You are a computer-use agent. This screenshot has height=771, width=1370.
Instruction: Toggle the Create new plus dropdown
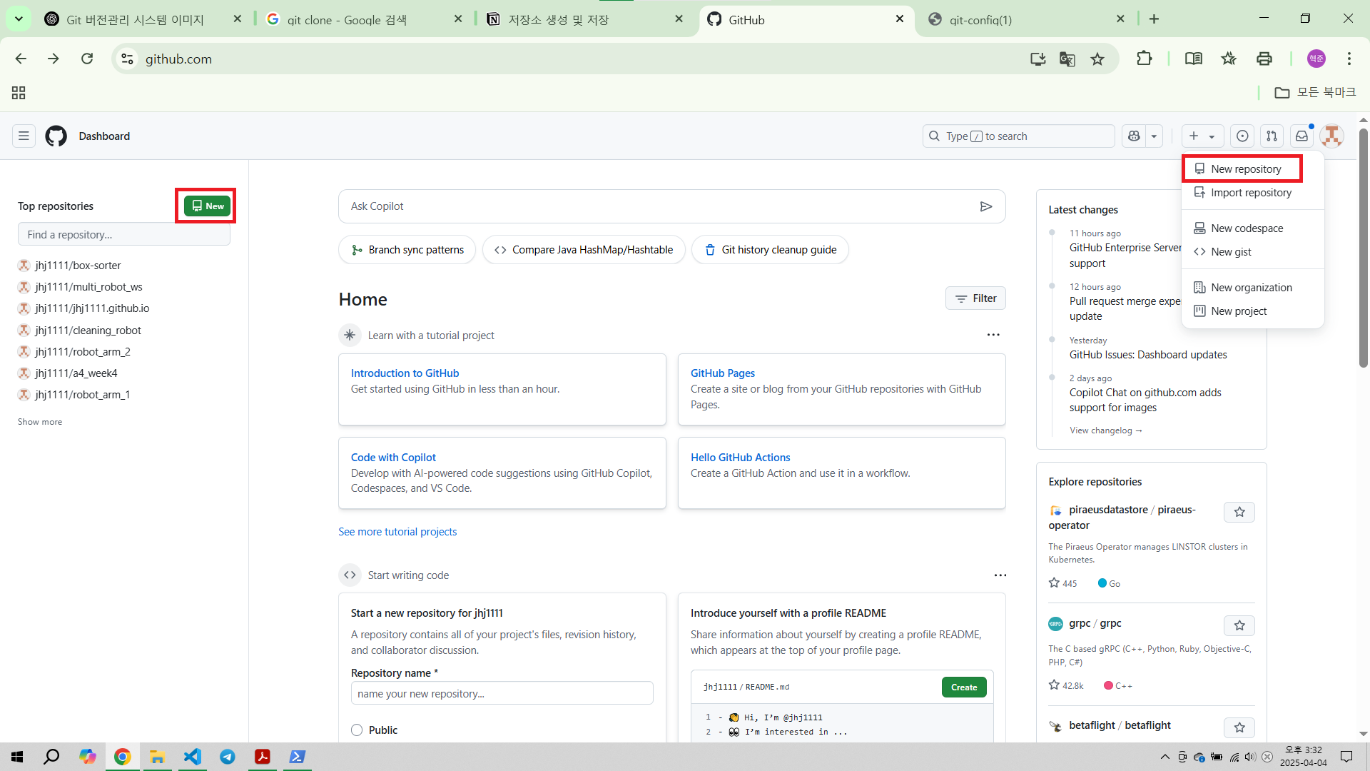click(x=1202, y=136)
